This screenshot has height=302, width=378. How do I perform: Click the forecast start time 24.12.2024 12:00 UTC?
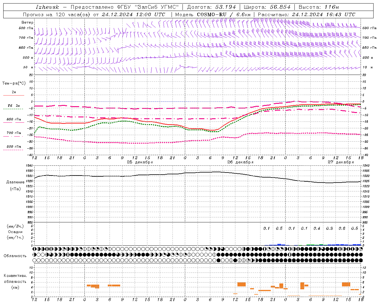pyautogui.click(x=133, y=14)
